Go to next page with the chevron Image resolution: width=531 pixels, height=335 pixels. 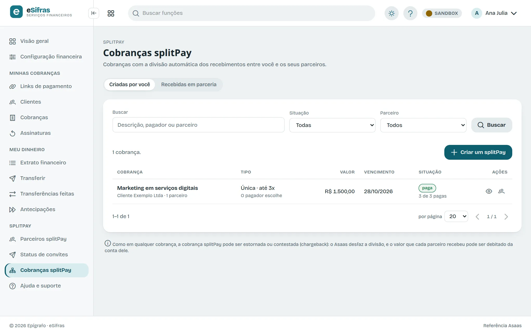(x=506, y=217)
